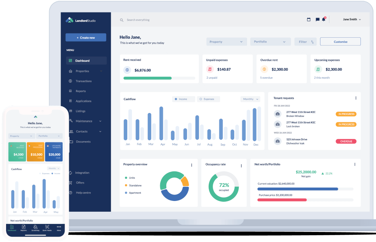Toggle Income view on the Cashflow chart
The width and height of the screenshot is (376, 242).
click(183, 99)
